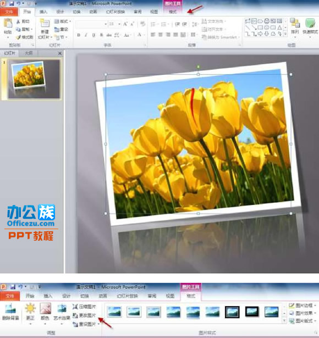Viewport: 319px width, 338px height.
Task: Open font size dropdown
Action: tap(119, 24)
